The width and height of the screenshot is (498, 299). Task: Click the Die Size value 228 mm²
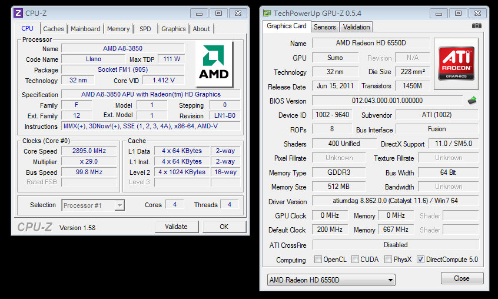[413, 72]
